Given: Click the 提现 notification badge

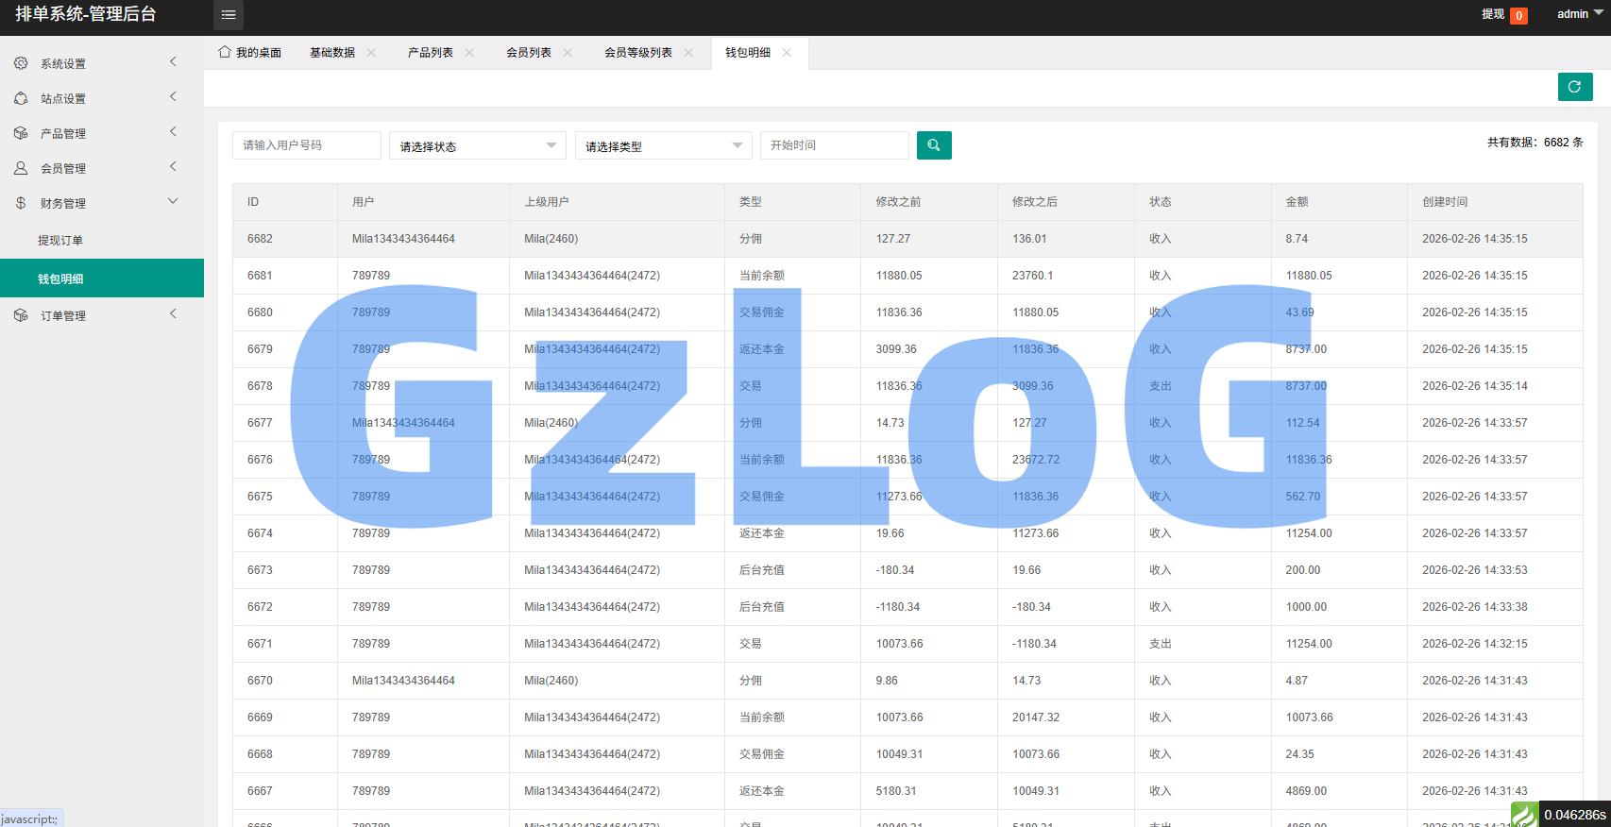Looking at the screenshot, I should pos(1518,15).
